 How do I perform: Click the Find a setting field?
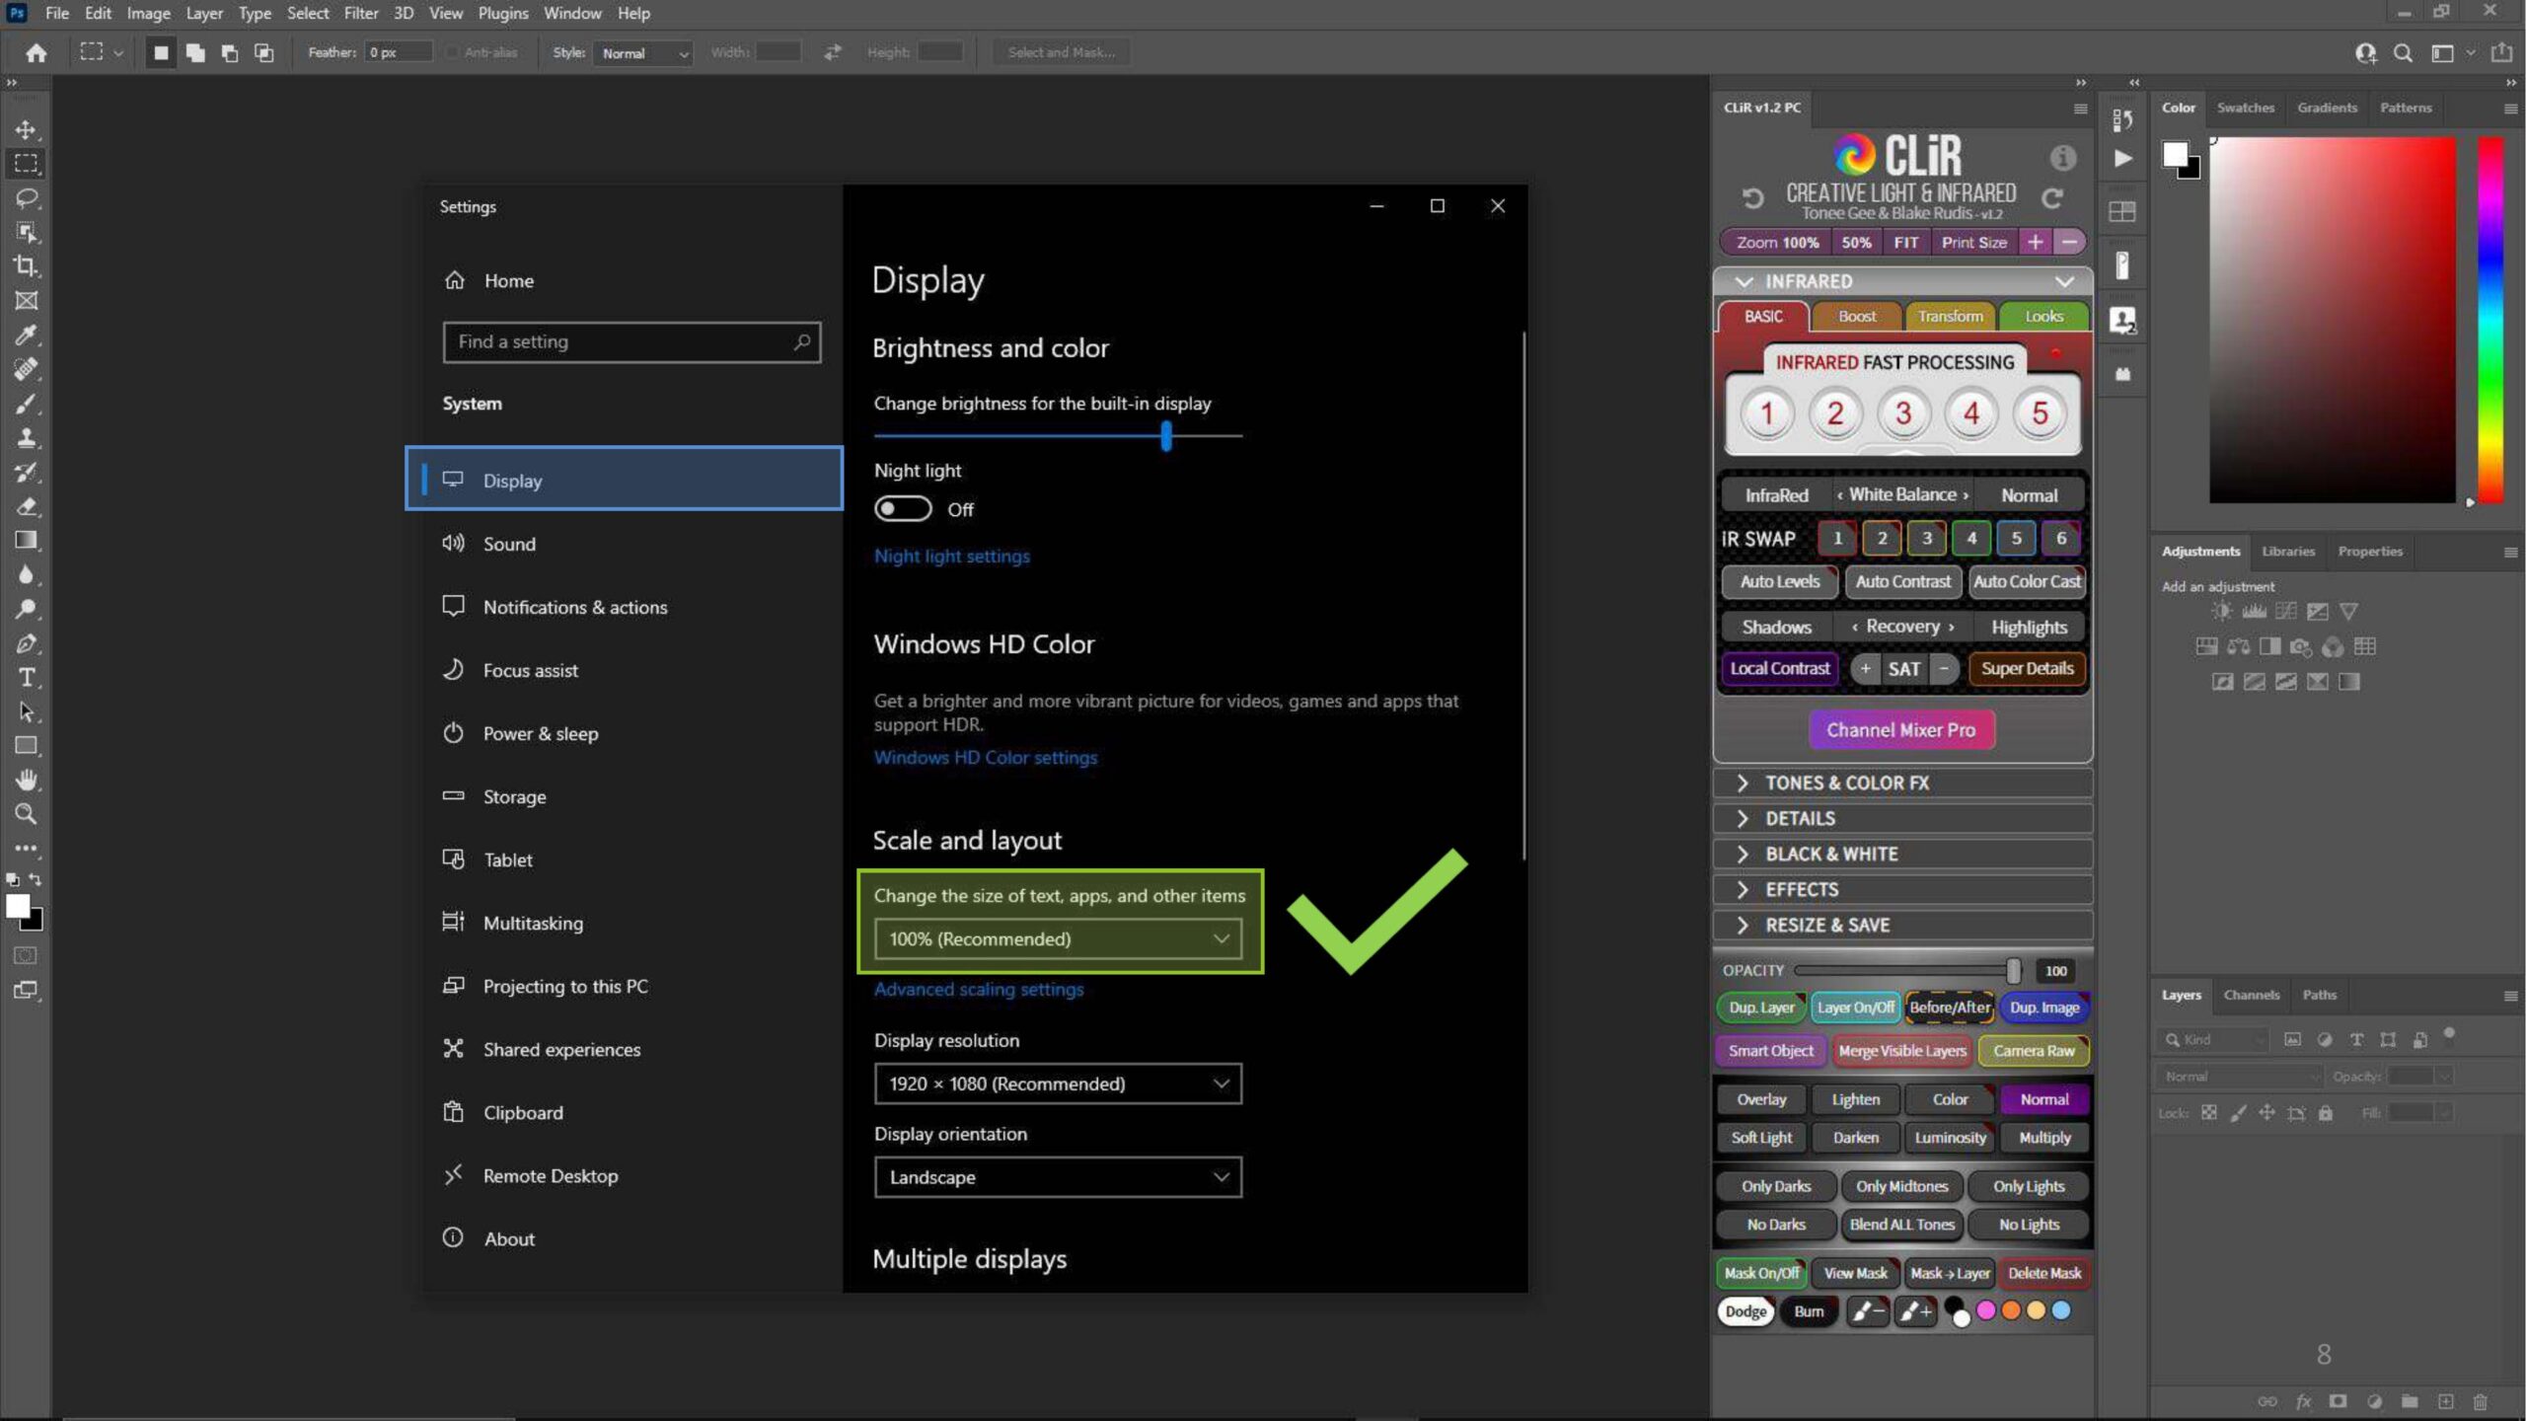[631, 341]
